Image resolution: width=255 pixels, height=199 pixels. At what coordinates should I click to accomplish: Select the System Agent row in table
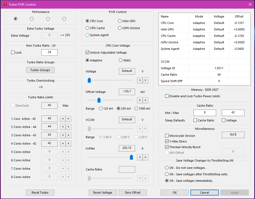point(170,49)
